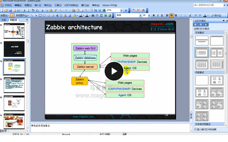Select the Line drawing tool
This screenshot has width=228, height=142.
pyautogui.click(x=32, y=15)
